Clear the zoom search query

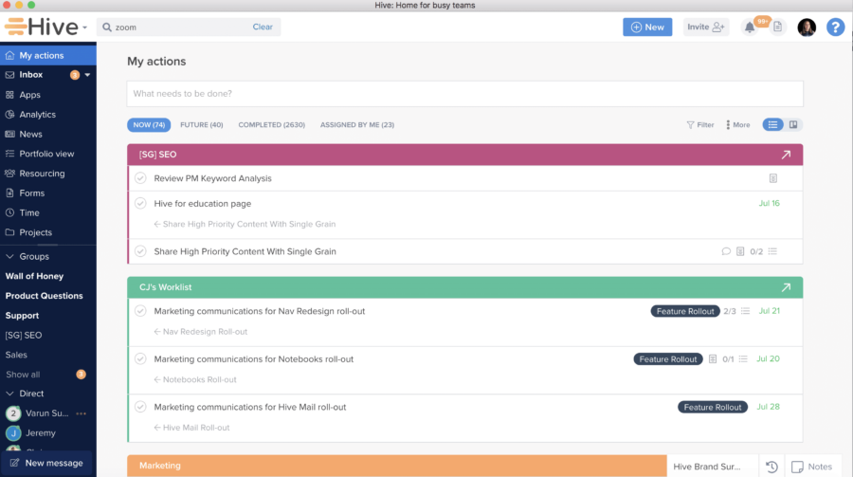[263, 28]
